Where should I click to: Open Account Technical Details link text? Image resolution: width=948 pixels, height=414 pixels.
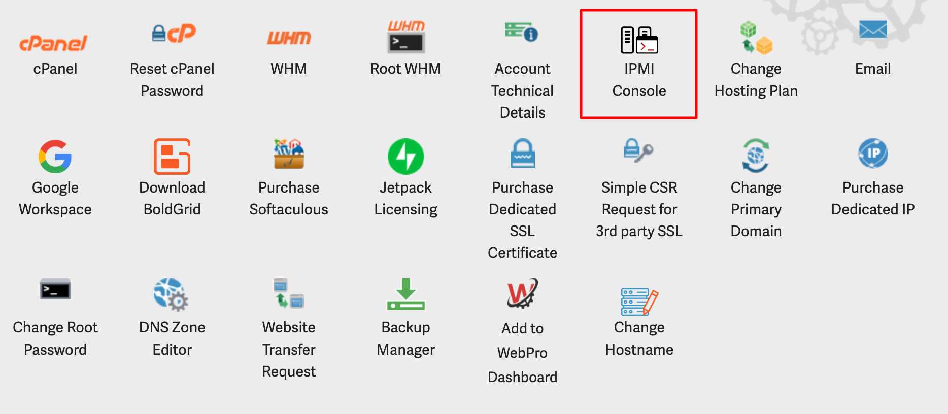522,91
